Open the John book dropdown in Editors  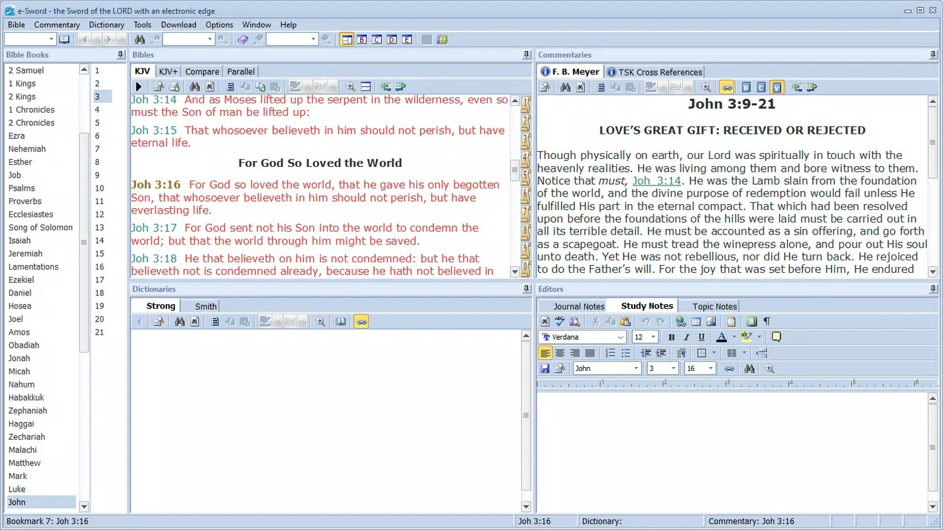pyautogui.click(x=637, y=368)
